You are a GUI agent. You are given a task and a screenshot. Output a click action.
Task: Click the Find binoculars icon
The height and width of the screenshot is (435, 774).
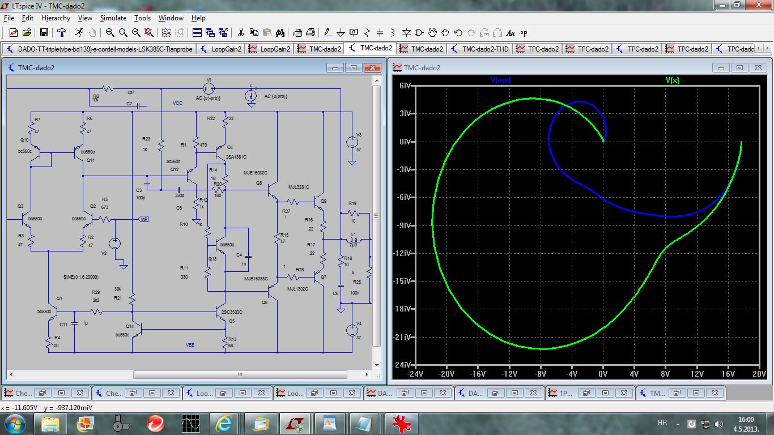pyautogui.click(x=279, y=33)
